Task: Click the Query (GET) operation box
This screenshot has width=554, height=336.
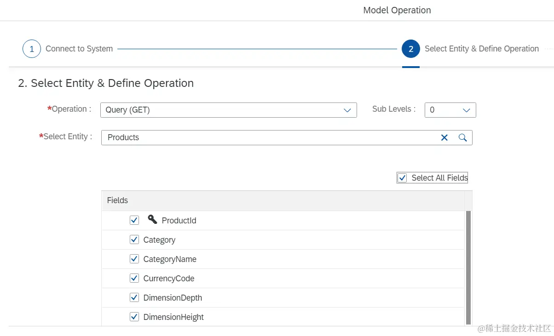Action: tap(221, 110)
